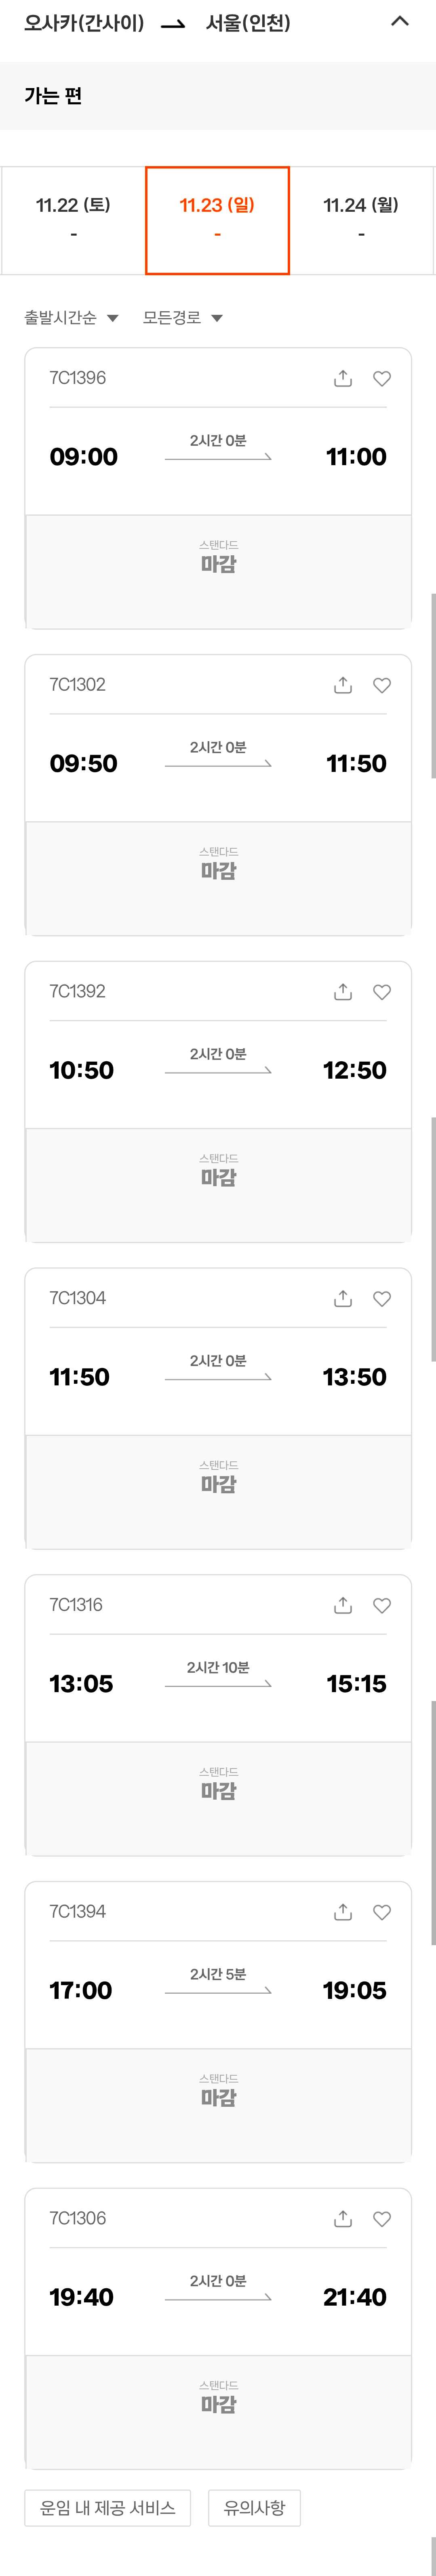436x2576 pixels.
Task: Add flight 7C1302 to favorites
Action: pyautogui.click(x=382, y=685)
